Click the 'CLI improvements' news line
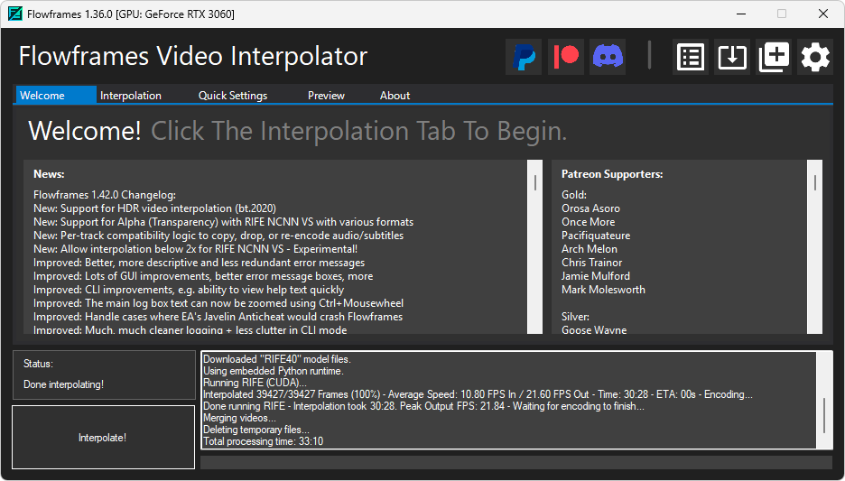This screenshot has width=845, height=481. click(189, 290)
